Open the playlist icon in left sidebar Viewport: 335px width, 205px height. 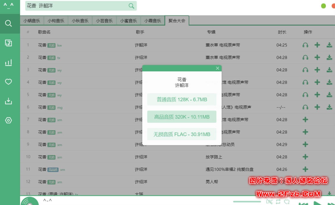[9, 43]
